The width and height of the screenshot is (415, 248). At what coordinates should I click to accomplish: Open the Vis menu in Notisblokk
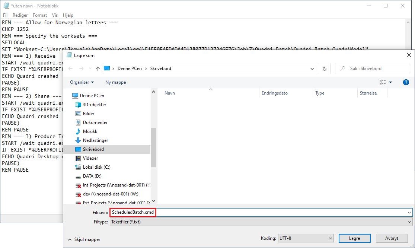point(55,15)
